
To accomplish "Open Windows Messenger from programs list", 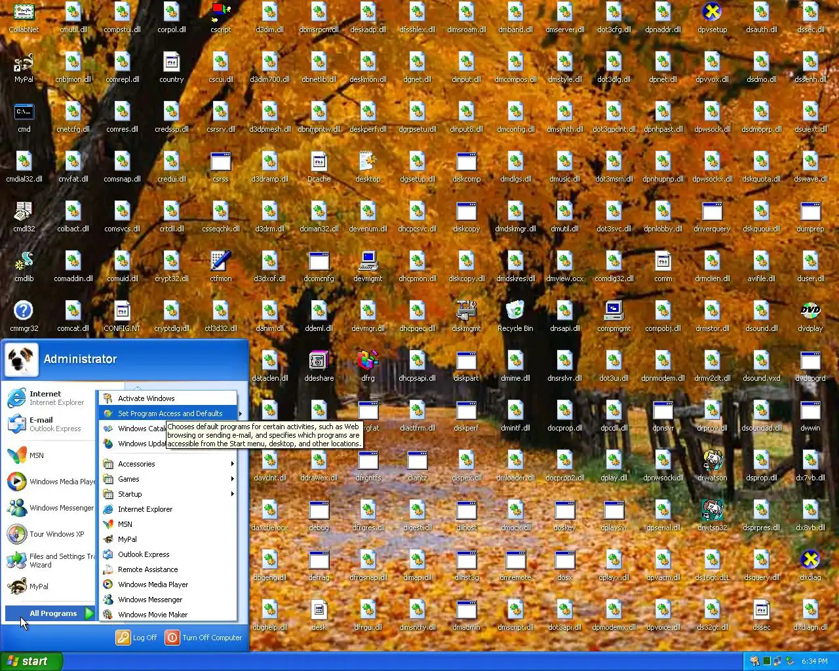I will click(168, 600).
